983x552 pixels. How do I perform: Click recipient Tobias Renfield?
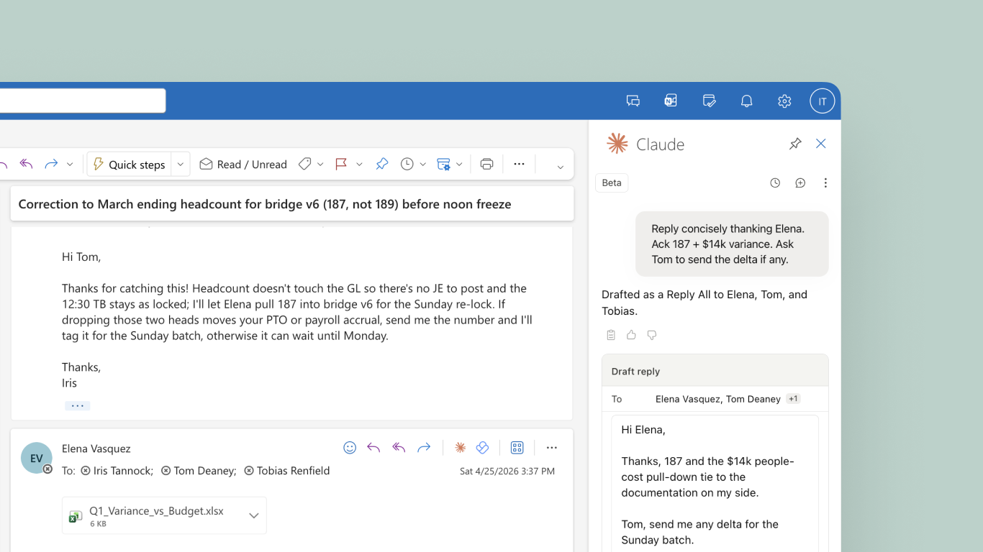pyautogui.click(x=287, y=471)
